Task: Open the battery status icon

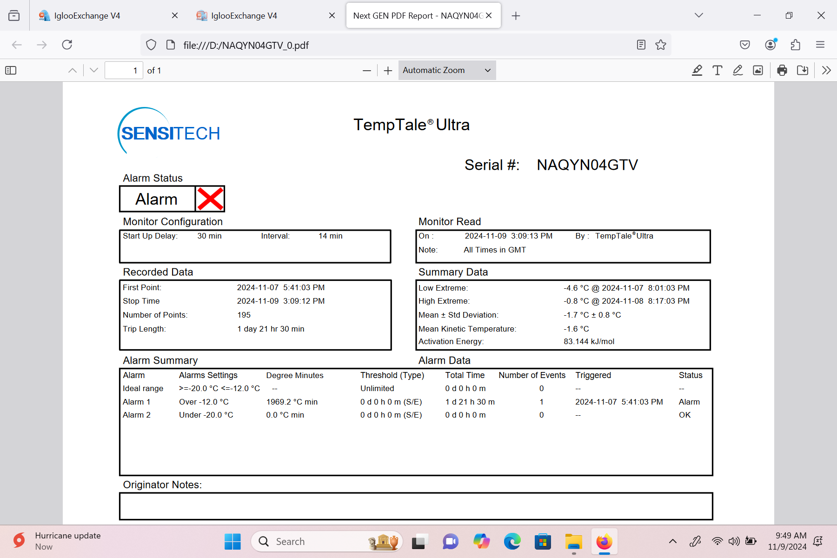Action: pyautogui.click(x=751, y=541)
